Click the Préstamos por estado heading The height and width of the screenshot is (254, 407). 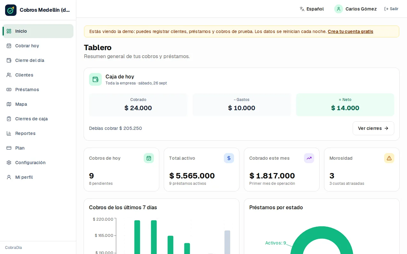pos(276,207)
